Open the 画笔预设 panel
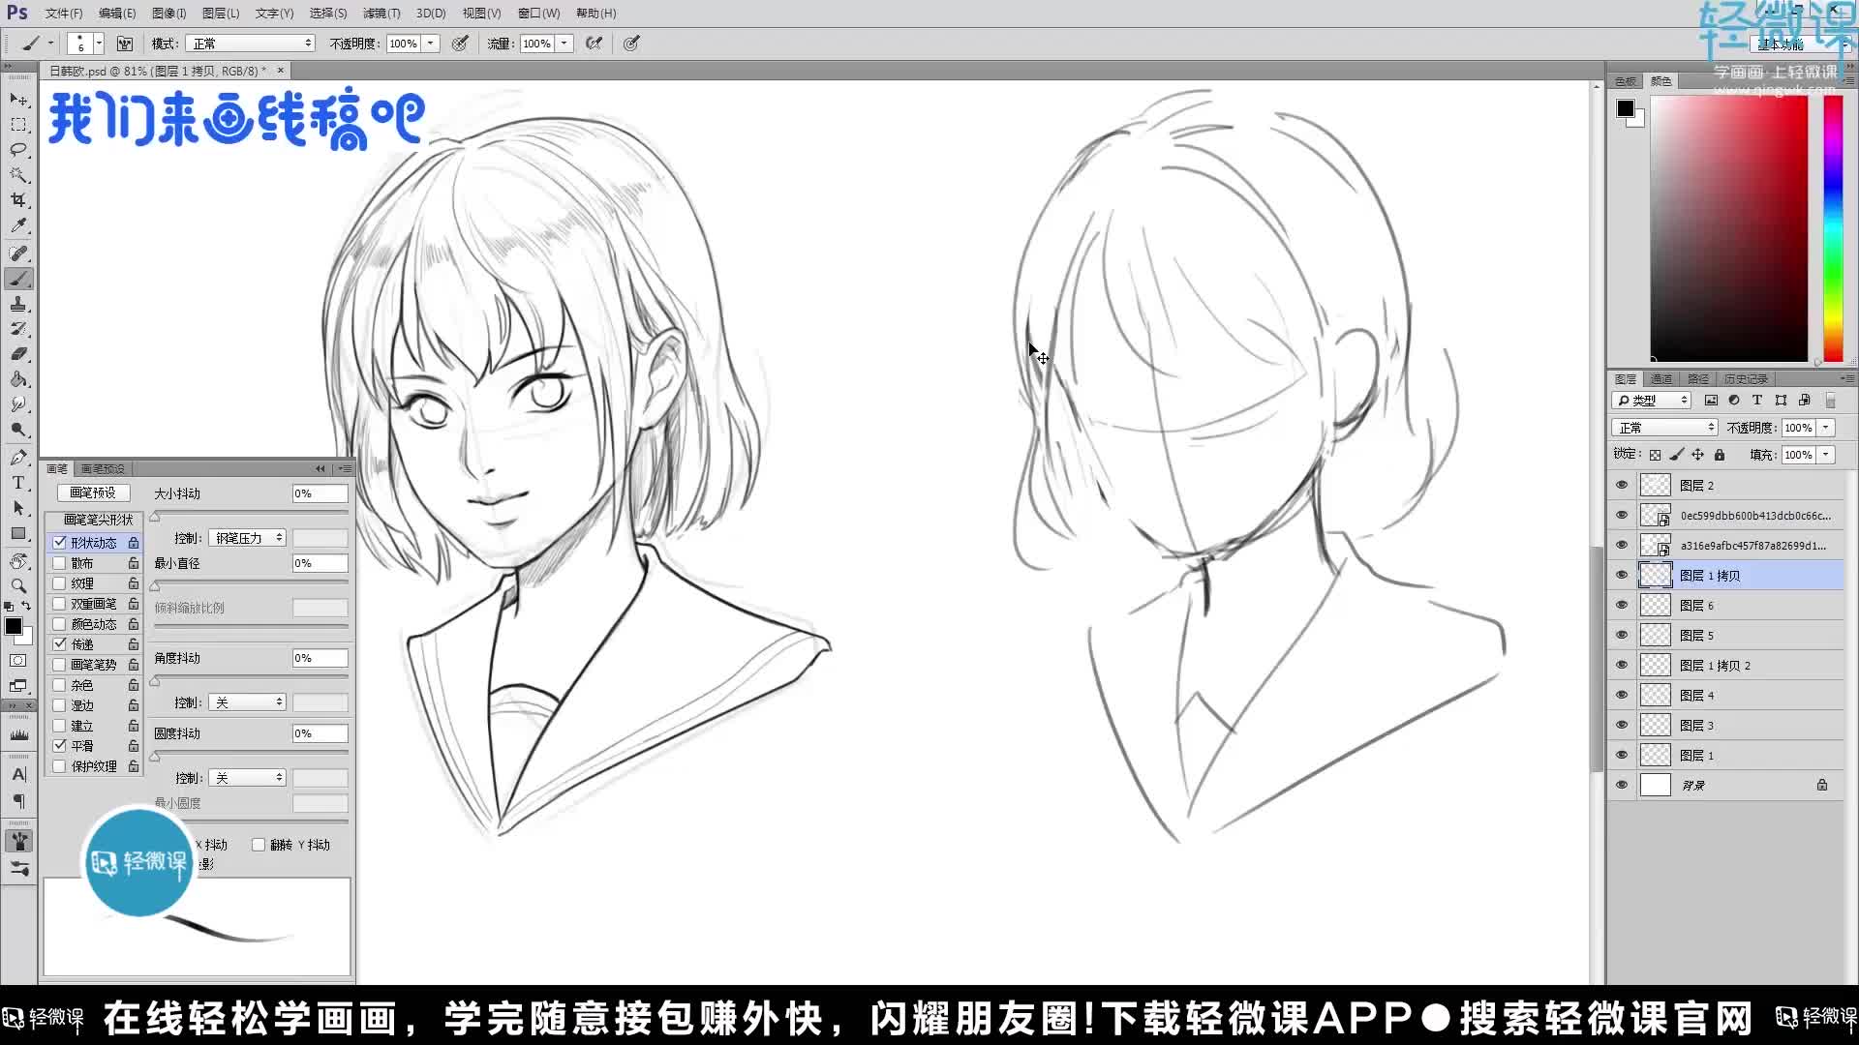The width and height of the screenshot is (1859, 1045). [103, 468]
